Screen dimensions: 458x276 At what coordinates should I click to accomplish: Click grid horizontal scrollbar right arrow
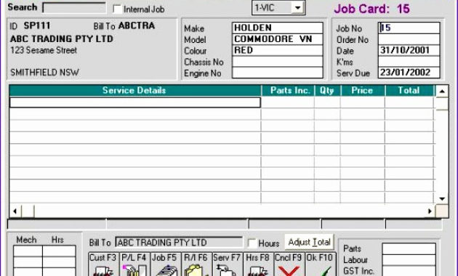430,211
